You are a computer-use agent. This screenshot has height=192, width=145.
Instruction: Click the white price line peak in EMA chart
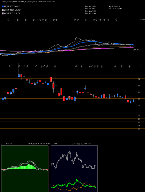76,38
